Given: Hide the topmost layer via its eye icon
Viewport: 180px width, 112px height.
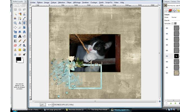Looking at the screenshot, I should [x=167, y=28].
